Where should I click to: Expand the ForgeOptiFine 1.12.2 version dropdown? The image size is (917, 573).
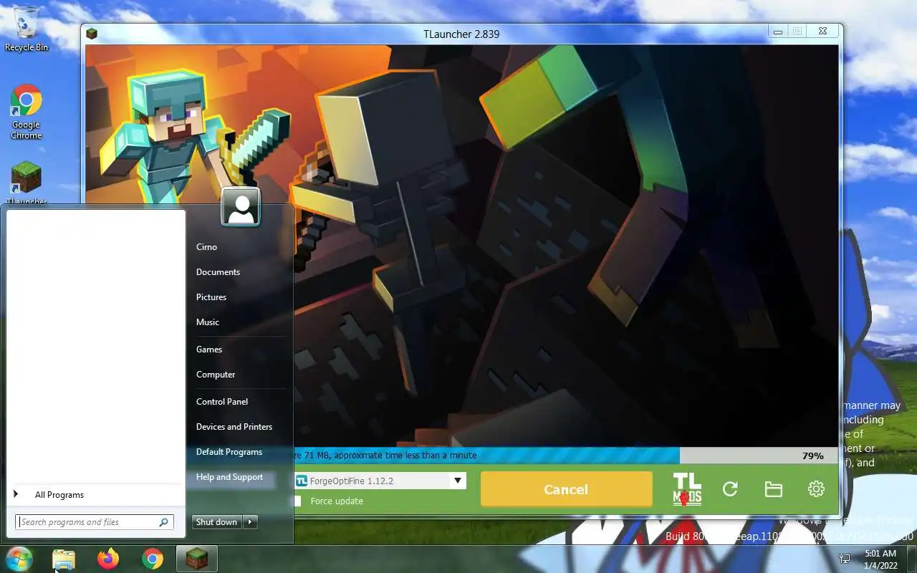(x=458, y=481)
